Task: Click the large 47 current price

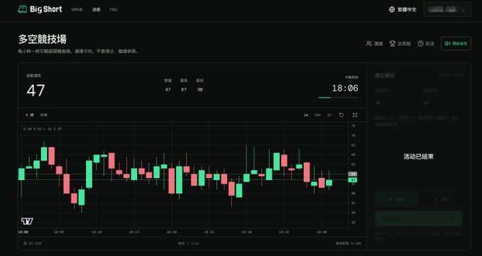Action: tap(35, 90)
